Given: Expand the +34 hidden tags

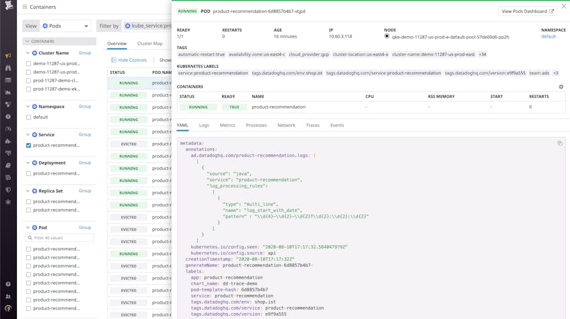Looking at the screenshot, I should pos(483,54).
